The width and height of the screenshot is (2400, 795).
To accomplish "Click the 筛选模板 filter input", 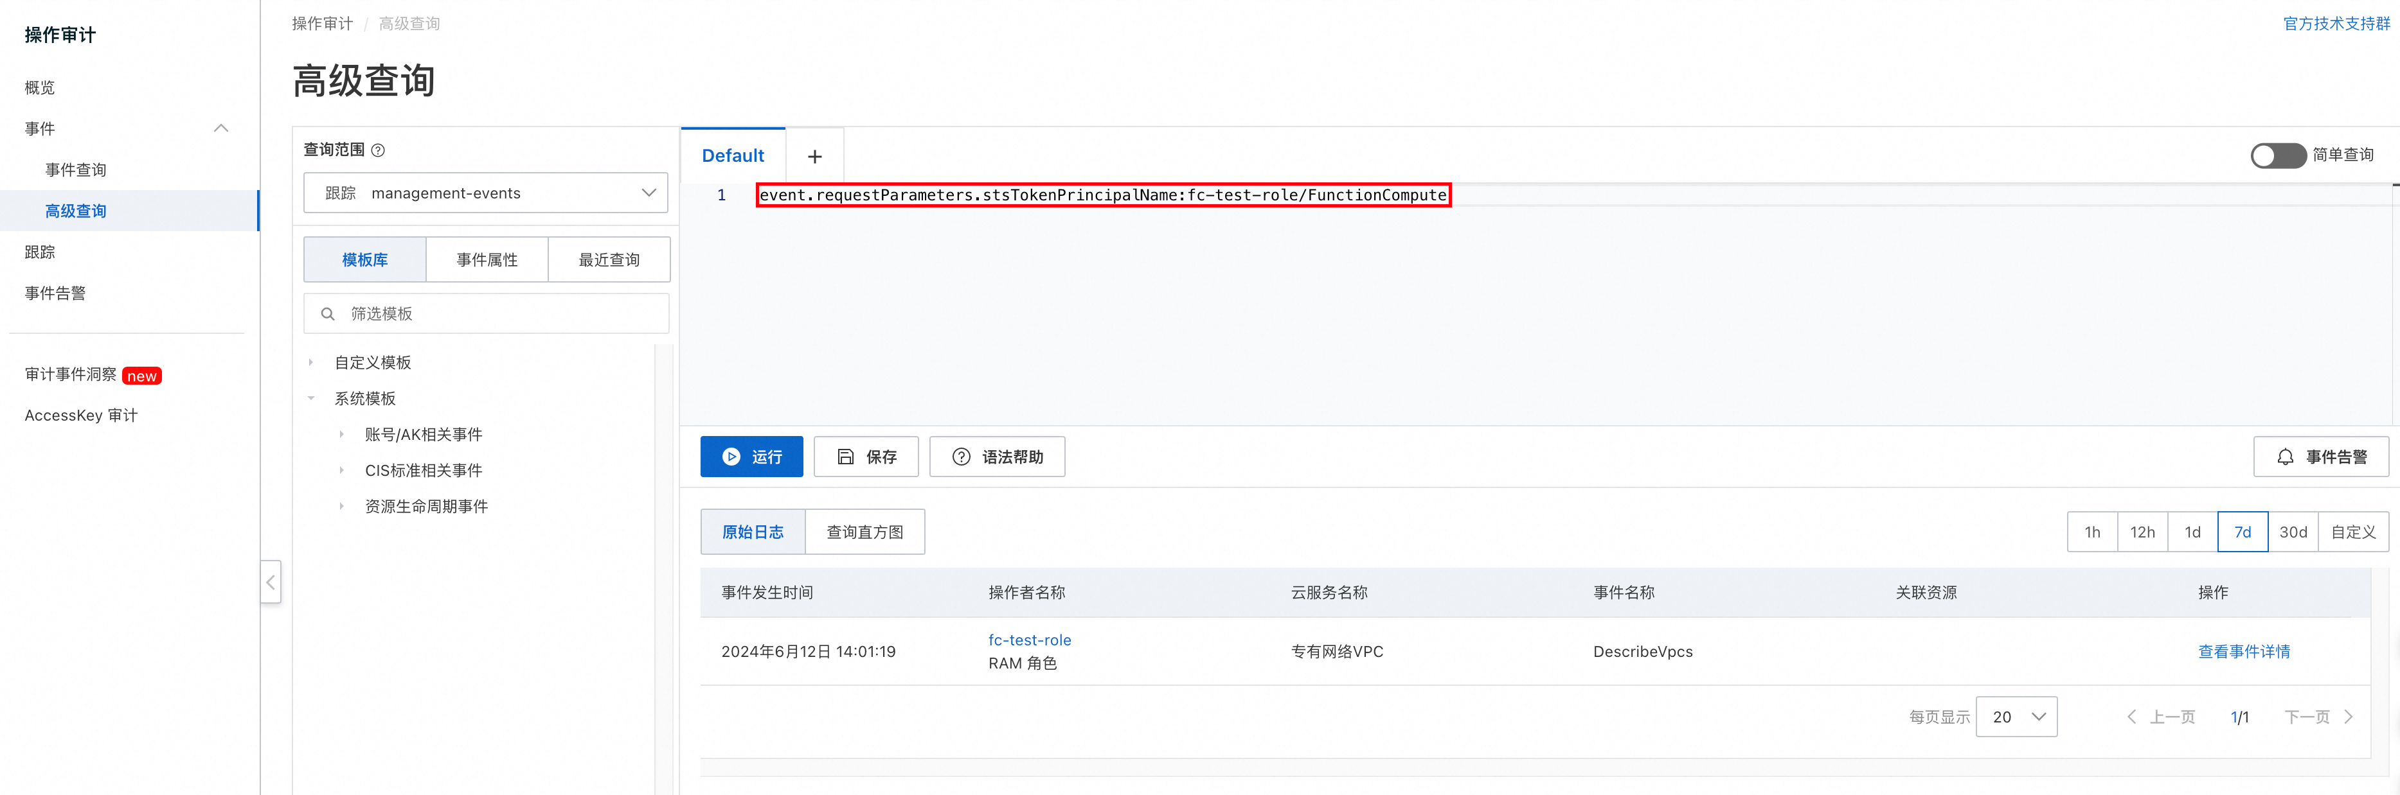I will pos(485,314).
